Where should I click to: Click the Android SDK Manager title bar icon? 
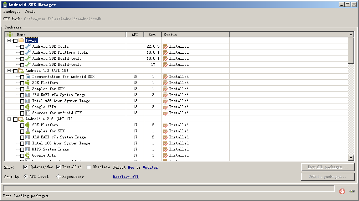[x=5, y=5]
